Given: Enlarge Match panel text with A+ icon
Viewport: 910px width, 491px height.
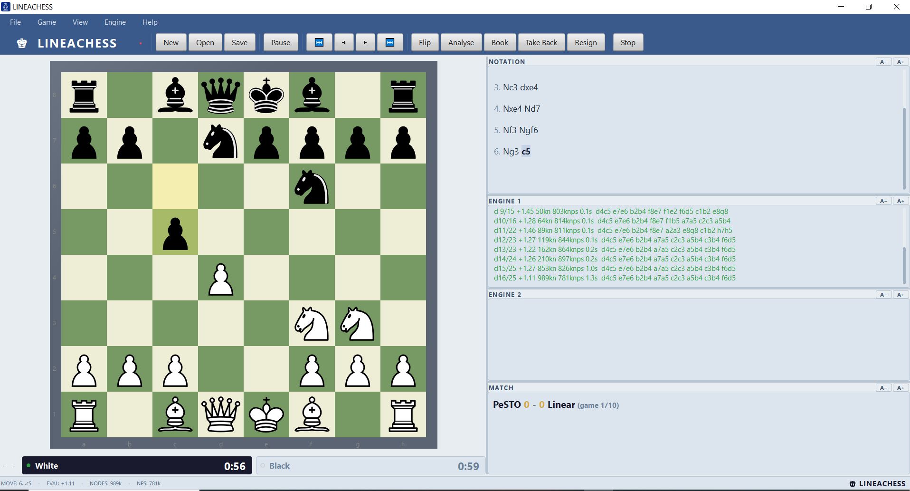Looking at the screenshot, I should [x=900, y=387].
